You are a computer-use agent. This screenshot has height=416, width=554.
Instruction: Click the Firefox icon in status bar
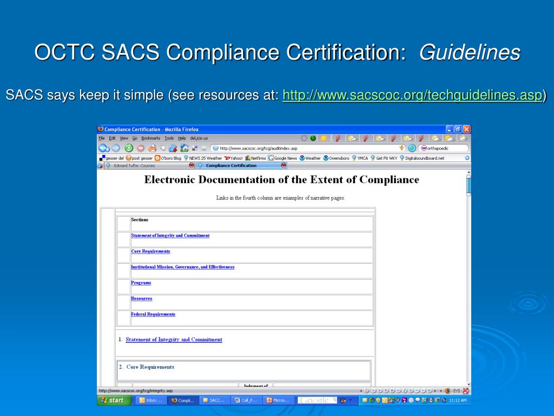447,391
